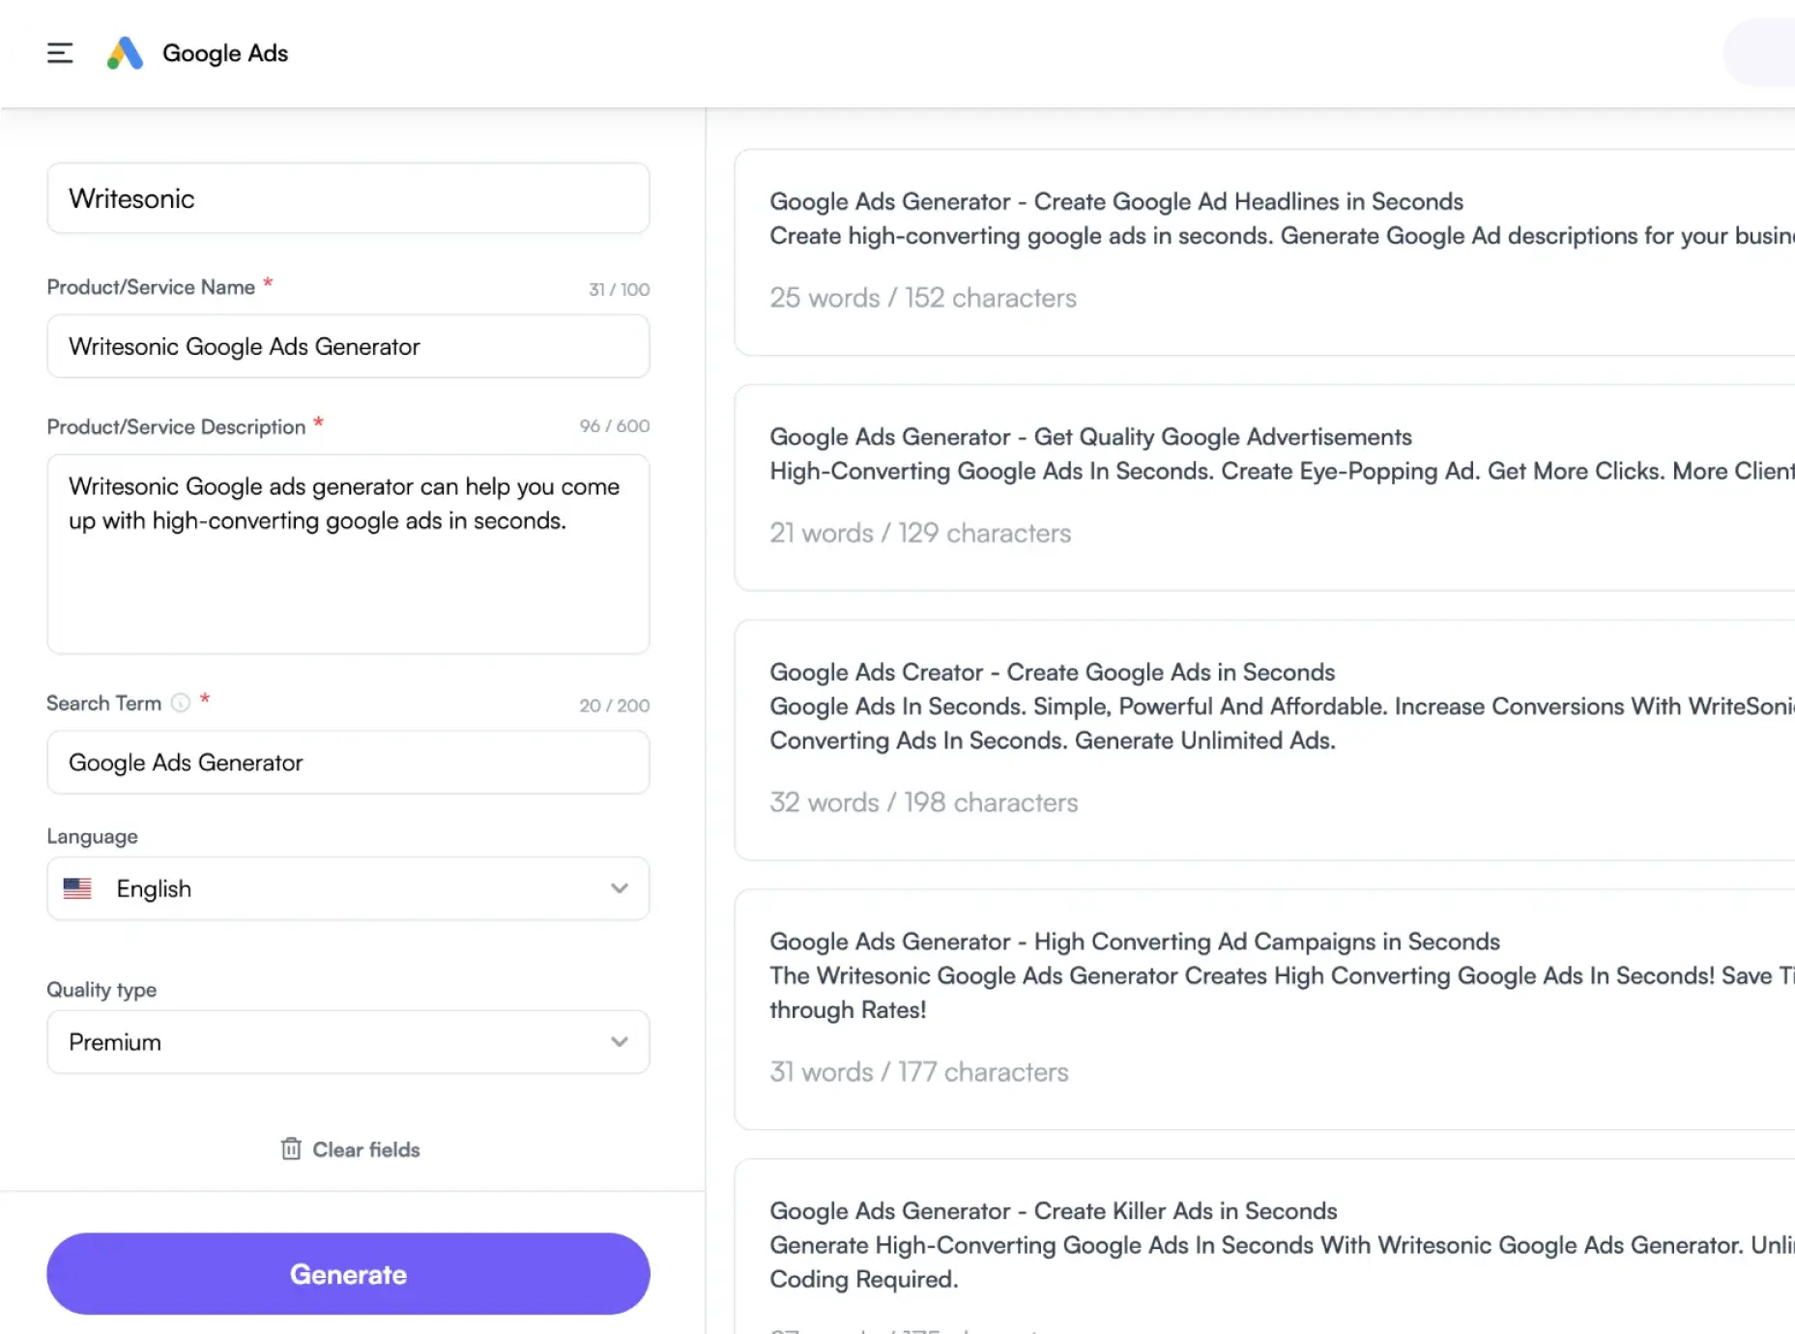The width and height of the screenshot is (1795, 1334).
Task: Select the 'Google Ads Creator' result card
Action: (x=1257, y=739)
